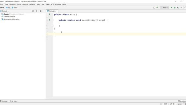
Task: Click the cursor position indicator 8:1
Action: (161, 104)
